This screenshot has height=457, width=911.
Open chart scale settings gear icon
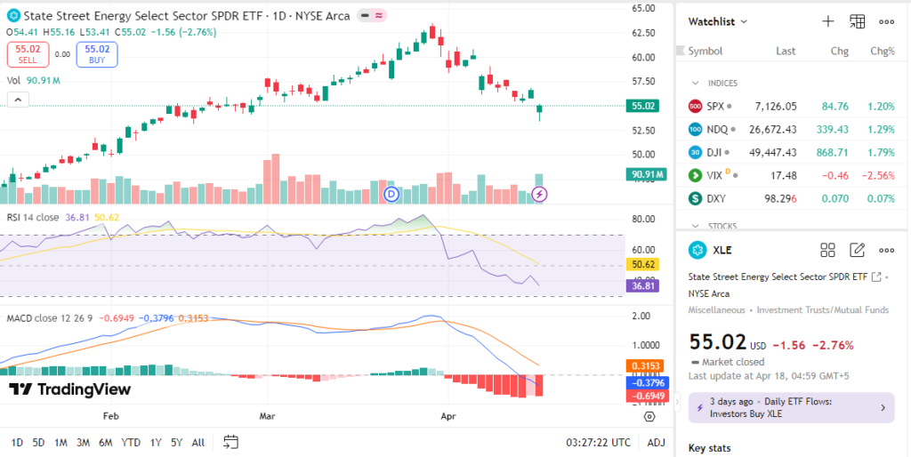tap(650, 416)
